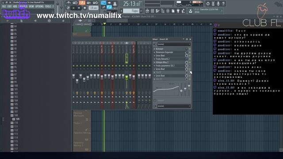
Task: Click the seated figure toolbar icon
Action: coord(184,11)
